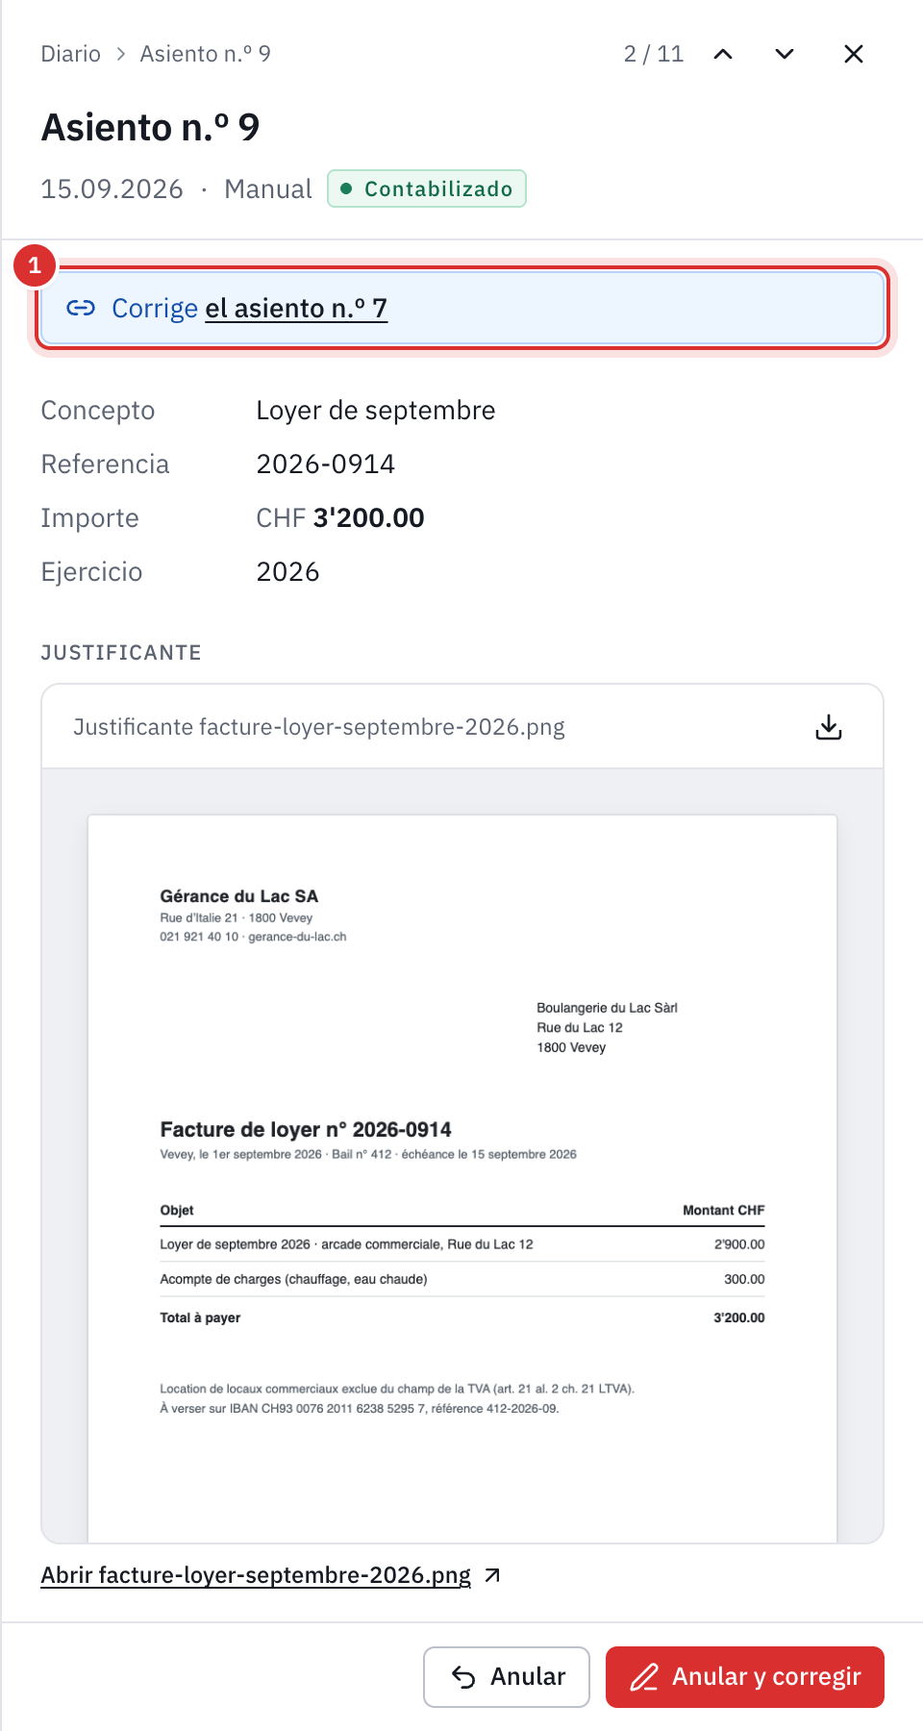Screen dimensions: 923x1731
Task: Click the Anular y corregir button
Action: coord(745,1677)
